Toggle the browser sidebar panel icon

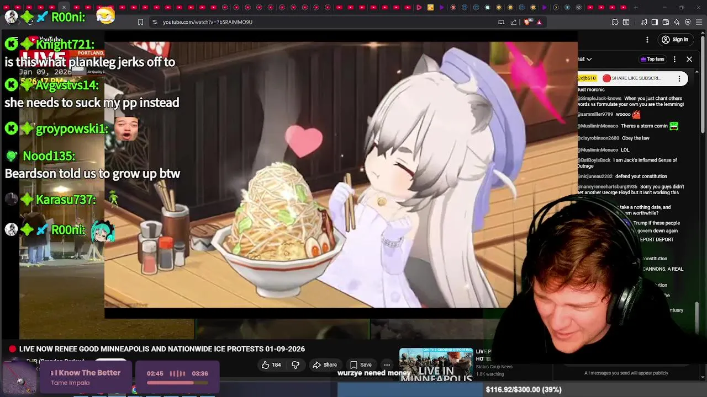pos(655,22)
